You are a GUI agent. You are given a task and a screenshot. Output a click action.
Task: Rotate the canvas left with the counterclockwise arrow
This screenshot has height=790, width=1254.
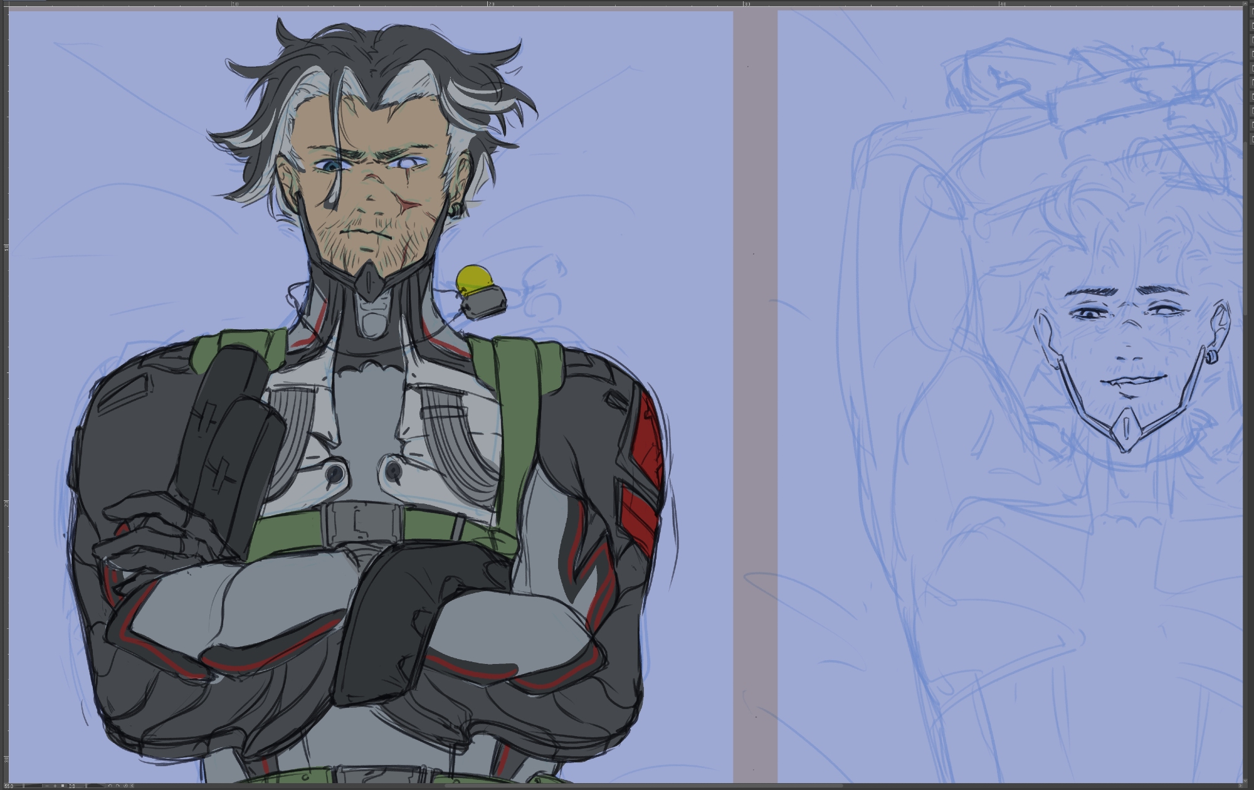point(110,786)
